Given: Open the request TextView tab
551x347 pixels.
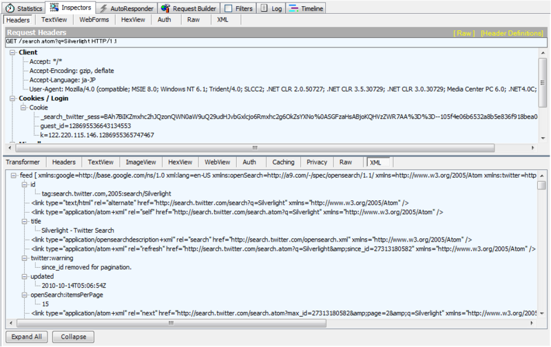Looking at the screenshot, I should pyautogui.click(x=54, y=20).
